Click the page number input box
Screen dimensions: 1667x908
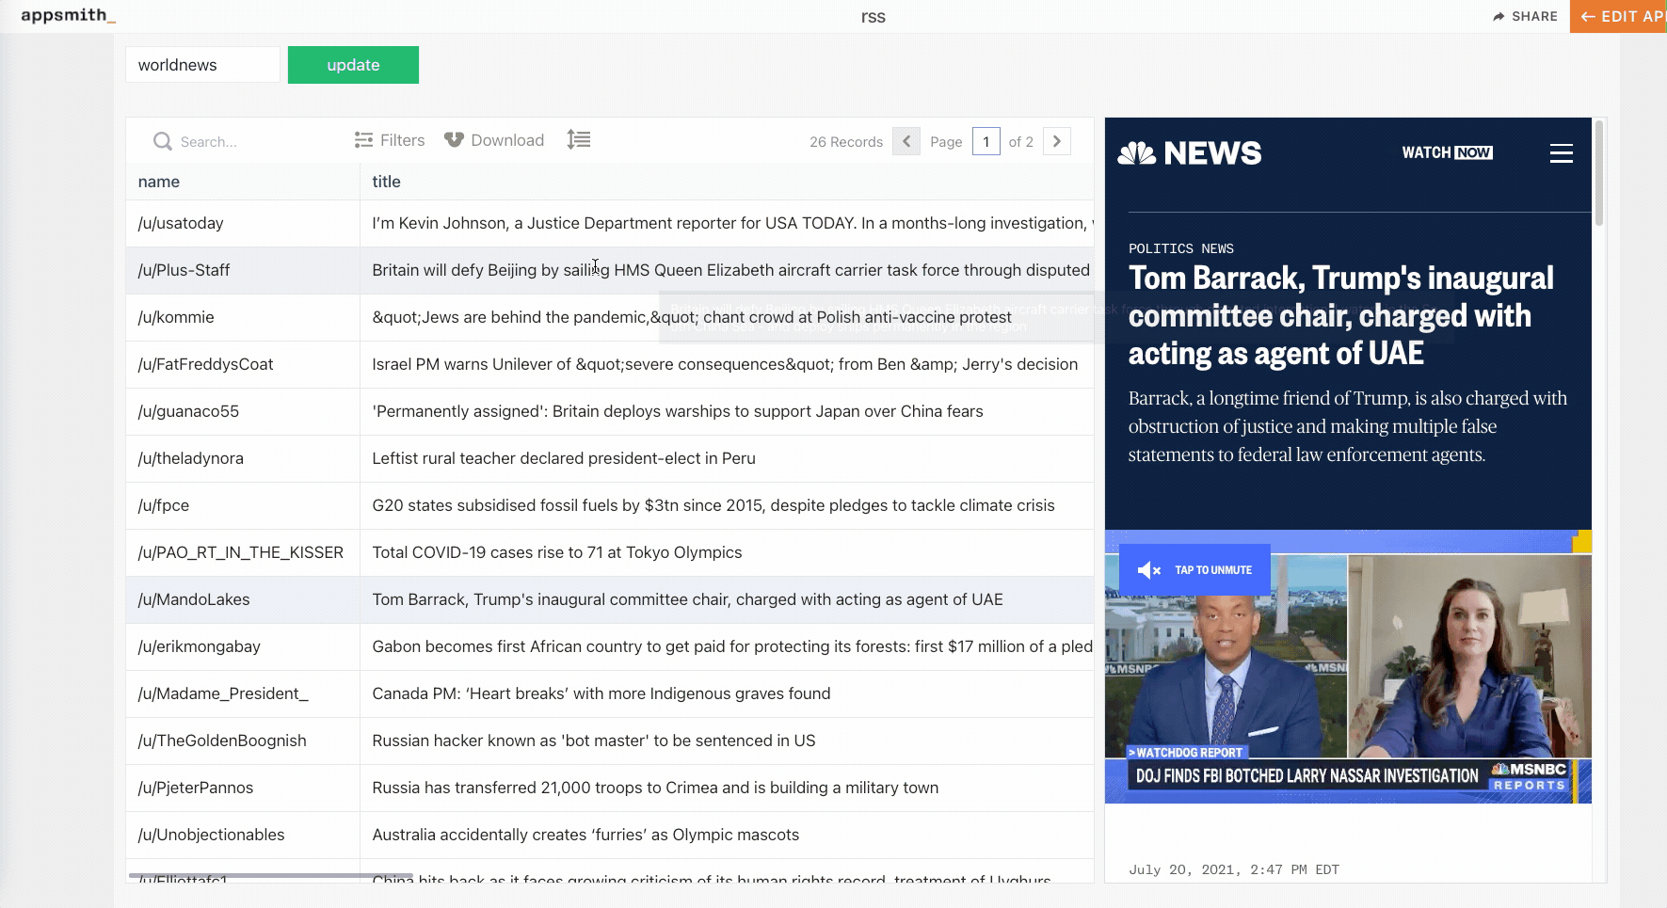[986, 141]
